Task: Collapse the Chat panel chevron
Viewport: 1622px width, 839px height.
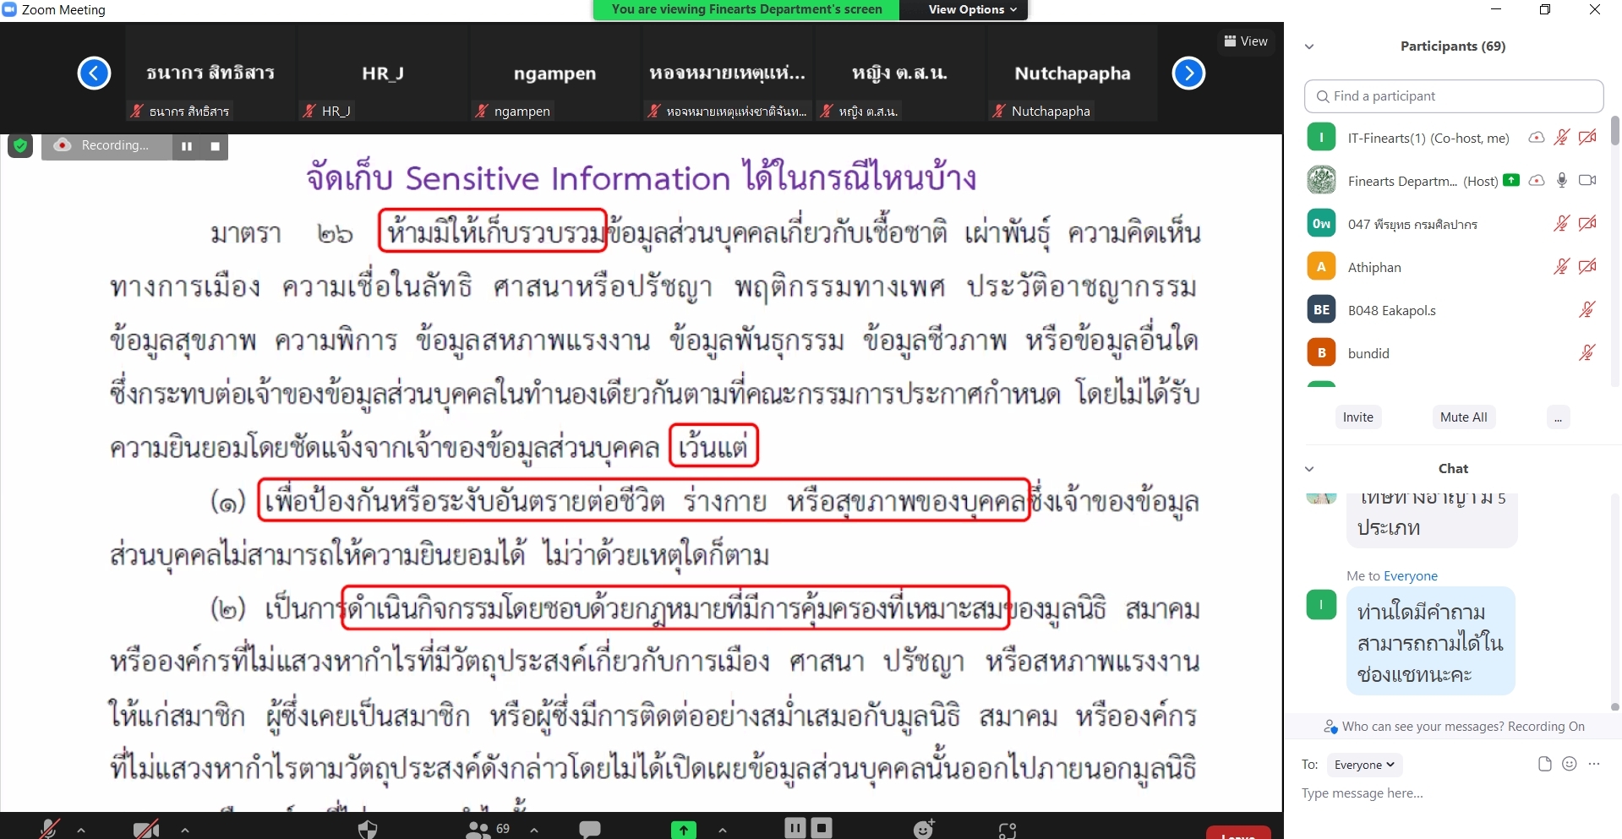Action: pos(1309,469)
